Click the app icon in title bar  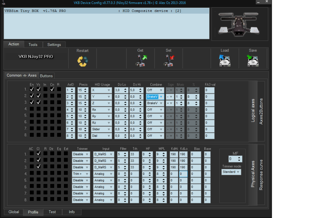pyautogui.click(x=3, y=3)
